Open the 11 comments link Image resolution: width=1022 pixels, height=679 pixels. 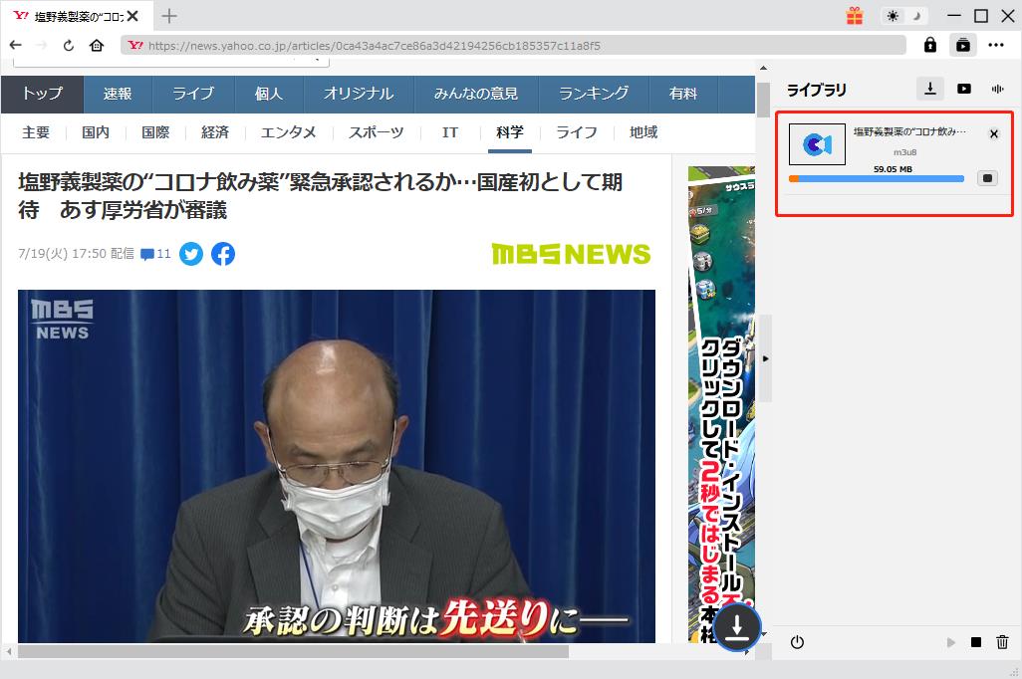(155, 254)
